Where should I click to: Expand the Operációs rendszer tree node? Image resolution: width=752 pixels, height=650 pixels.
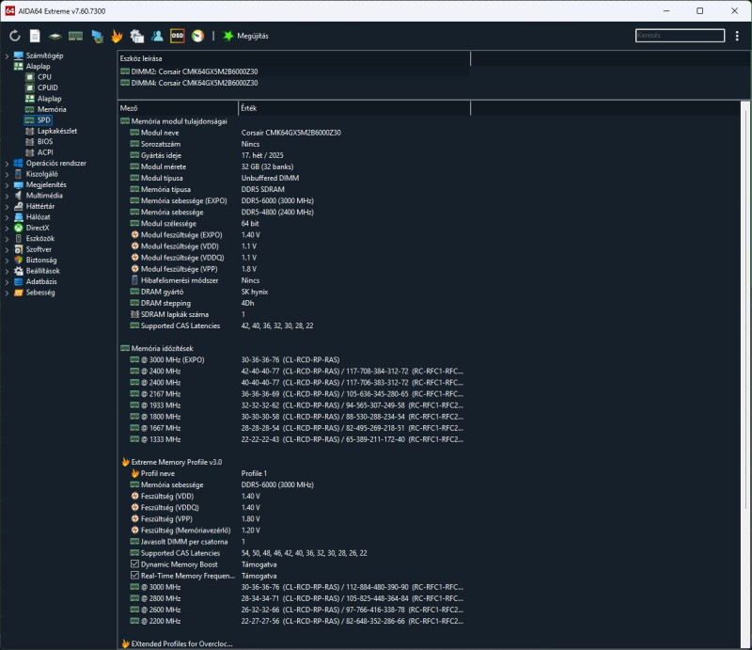point(7,164)
